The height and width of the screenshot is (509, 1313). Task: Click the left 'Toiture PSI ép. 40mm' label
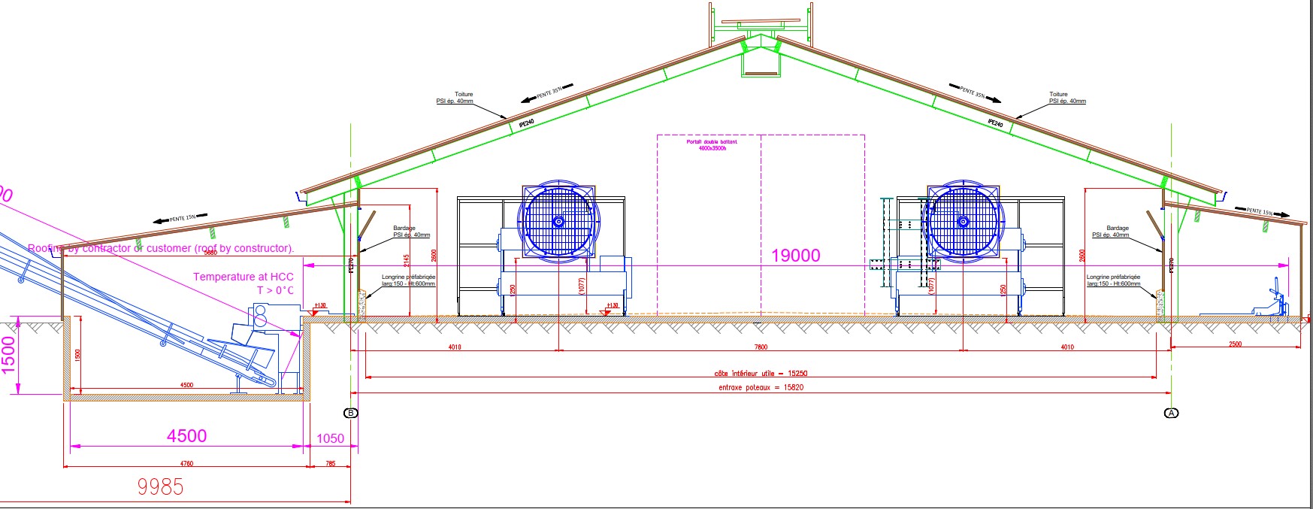click(455, 98)
